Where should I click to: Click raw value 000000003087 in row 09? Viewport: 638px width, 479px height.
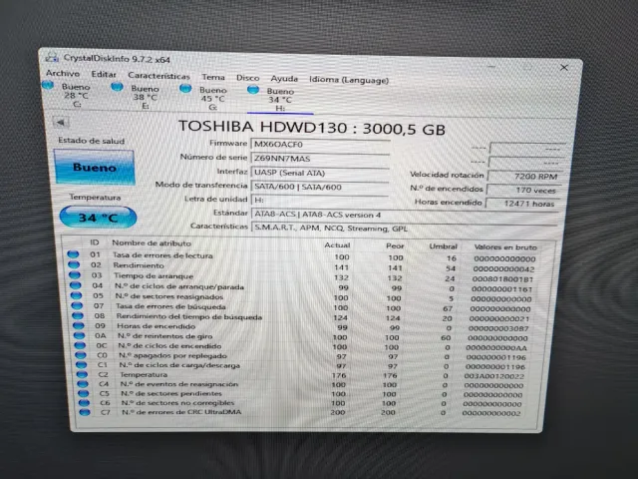coord(498,328)
